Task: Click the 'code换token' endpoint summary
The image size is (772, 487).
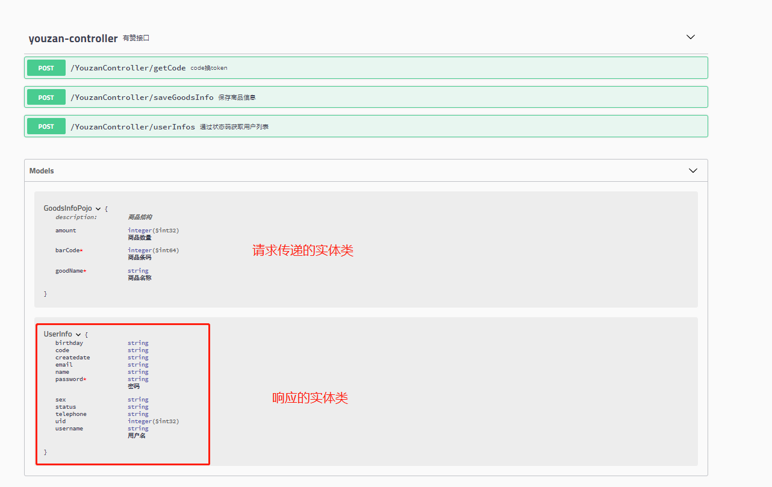Action: pos(209,68)
